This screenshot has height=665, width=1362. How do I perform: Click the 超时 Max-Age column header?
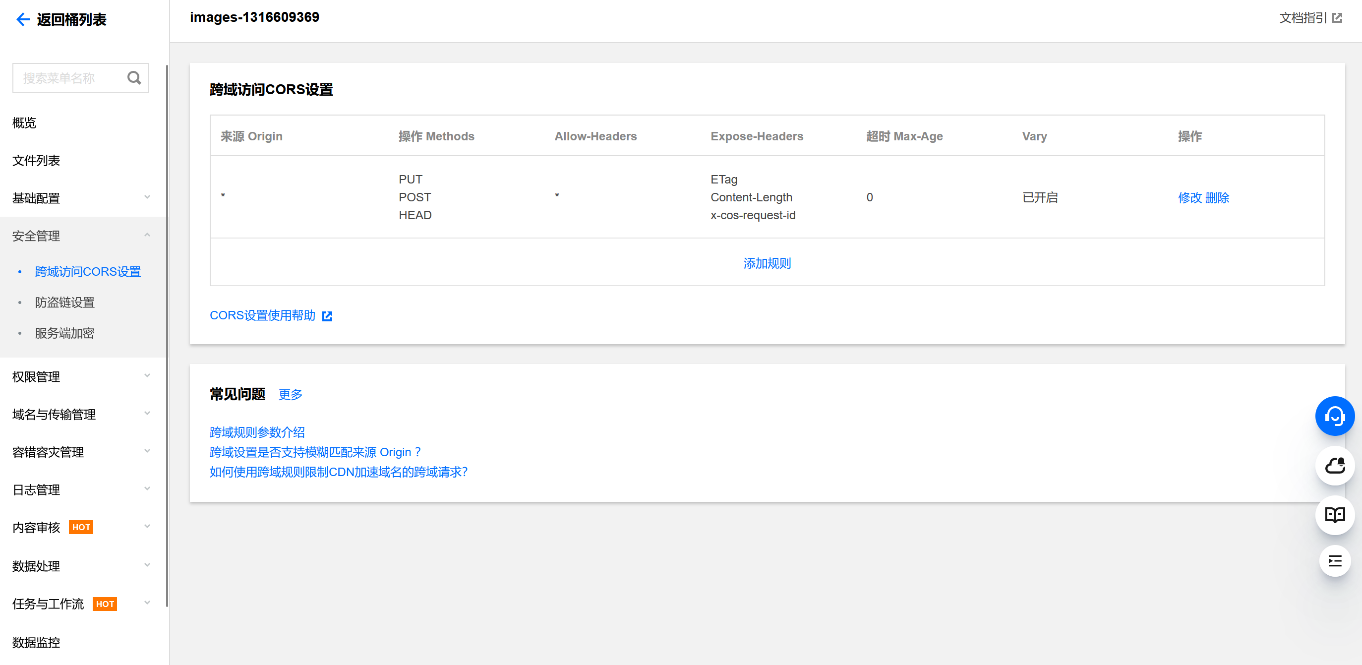(904, 136)
